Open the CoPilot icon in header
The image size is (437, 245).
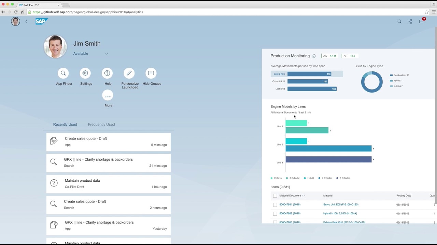point(410,21)
